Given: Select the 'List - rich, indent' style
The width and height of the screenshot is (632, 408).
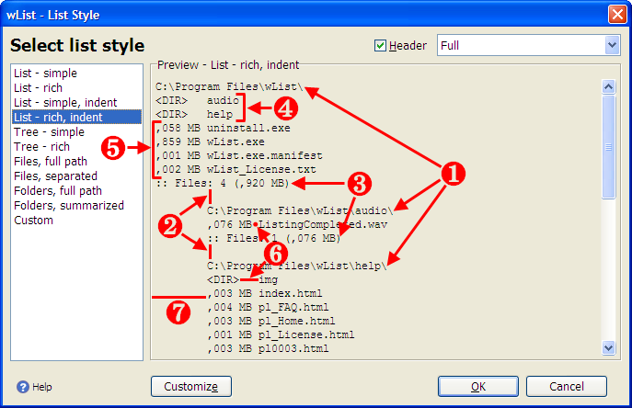Looking at the screenshot, I should [x=76, y=118].
